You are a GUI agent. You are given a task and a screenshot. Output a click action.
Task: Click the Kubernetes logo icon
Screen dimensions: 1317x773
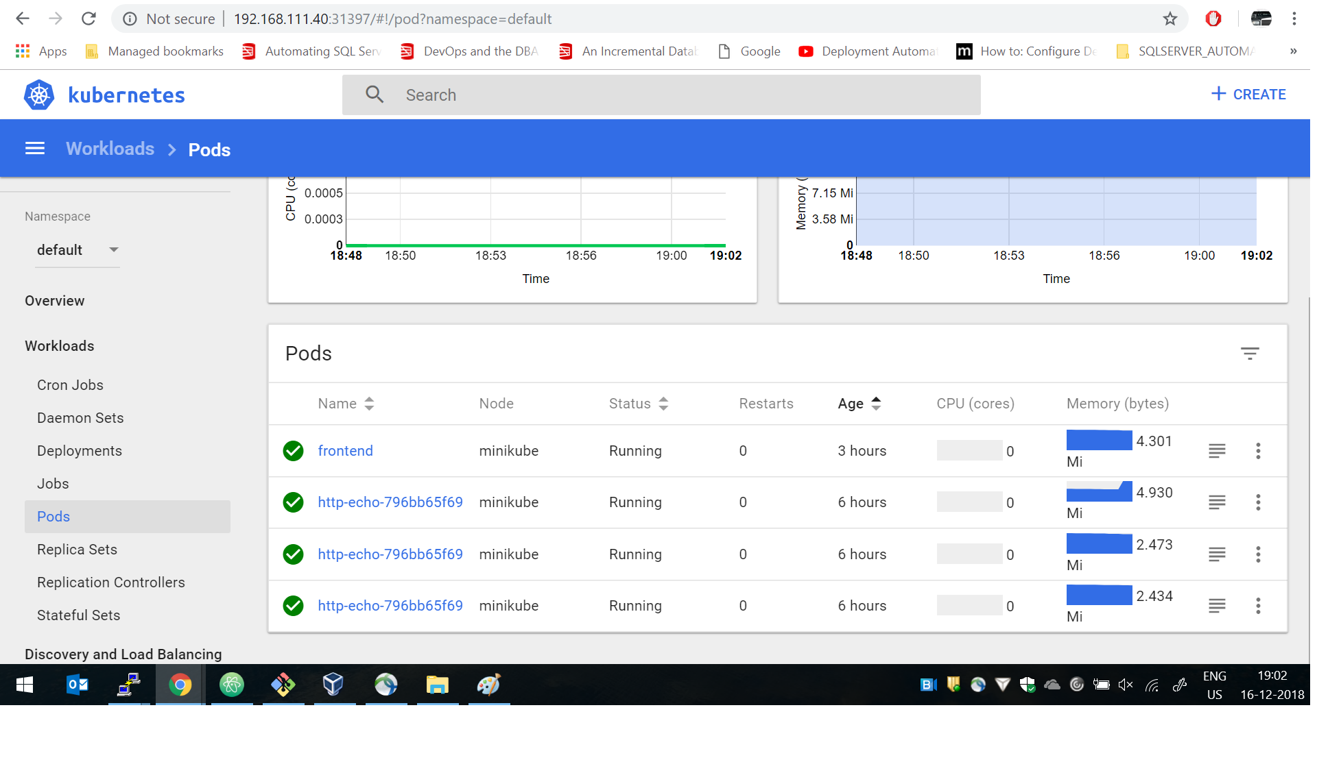(39, 95)
